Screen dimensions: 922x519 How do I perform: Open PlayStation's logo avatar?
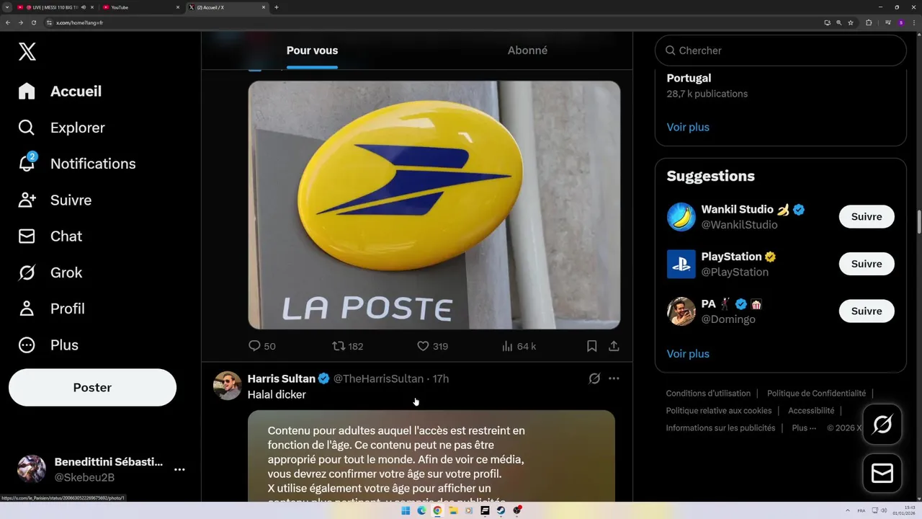(681, 264)
